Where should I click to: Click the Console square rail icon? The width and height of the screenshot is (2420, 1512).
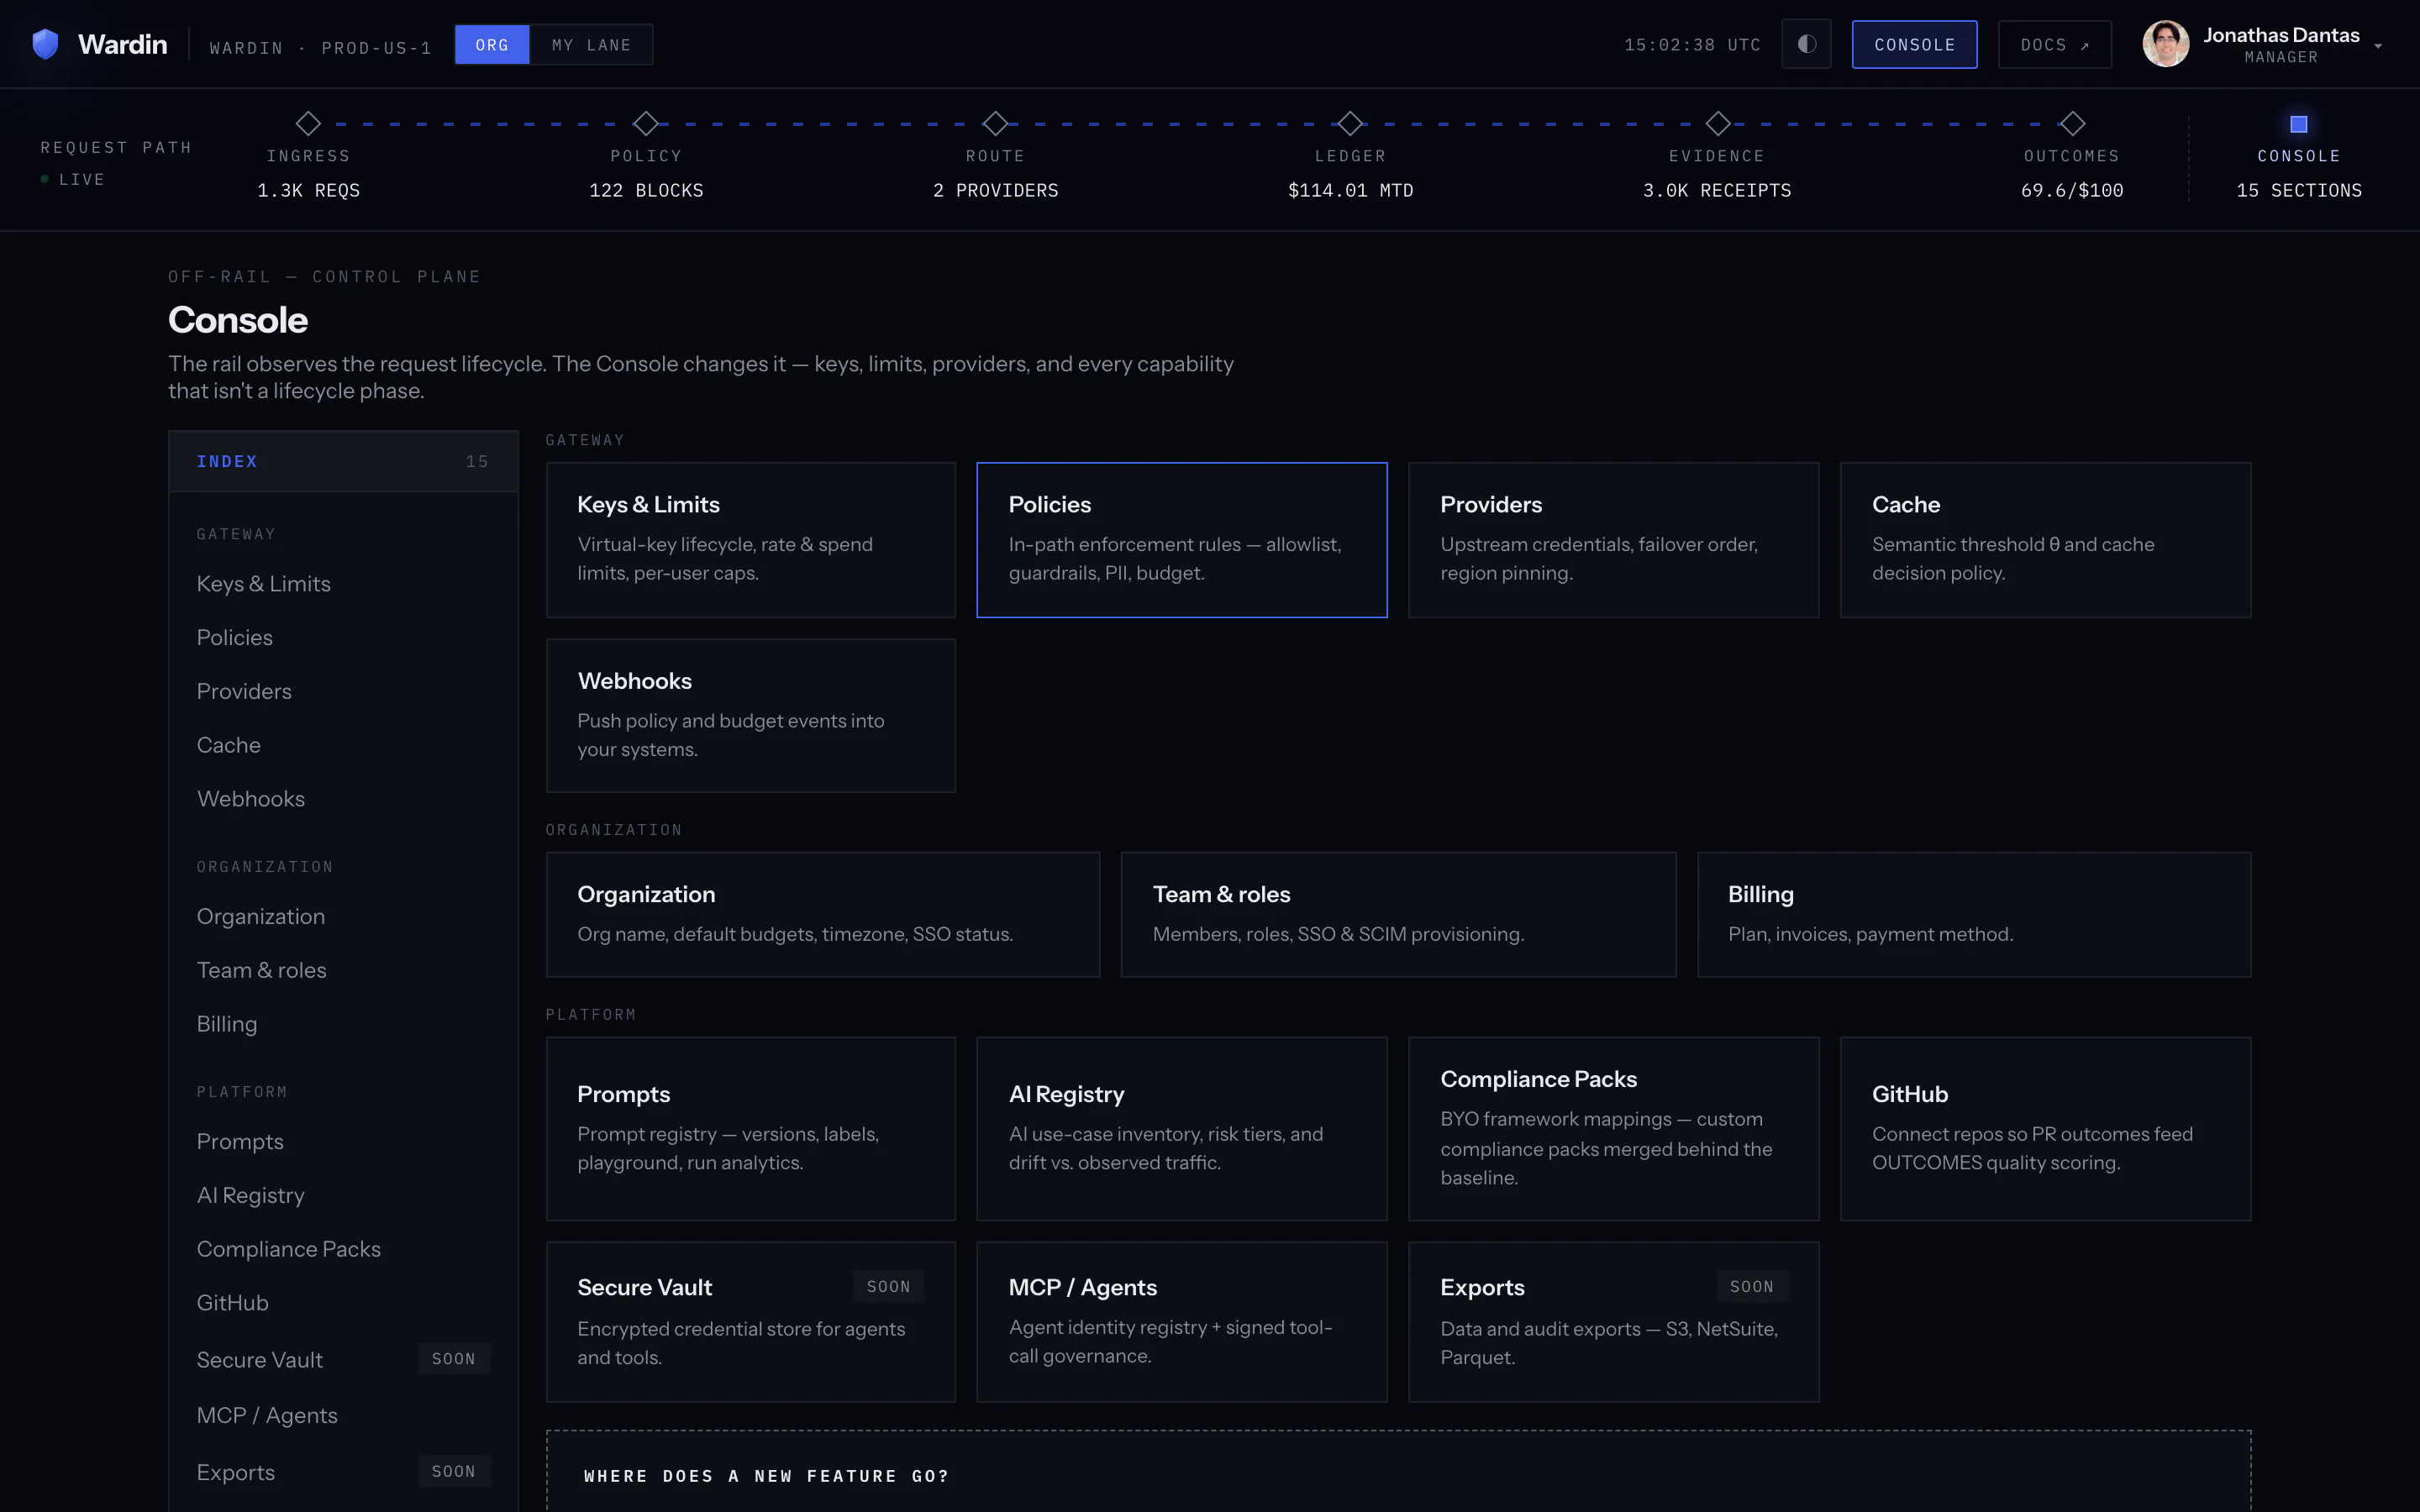[x=2299, y=124]
